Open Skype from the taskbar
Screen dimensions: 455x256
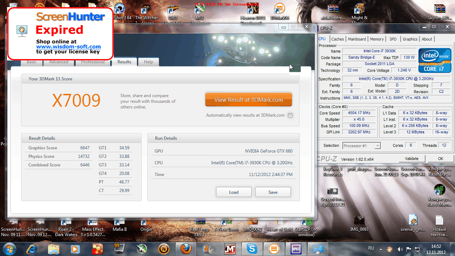tap(253, 249)
